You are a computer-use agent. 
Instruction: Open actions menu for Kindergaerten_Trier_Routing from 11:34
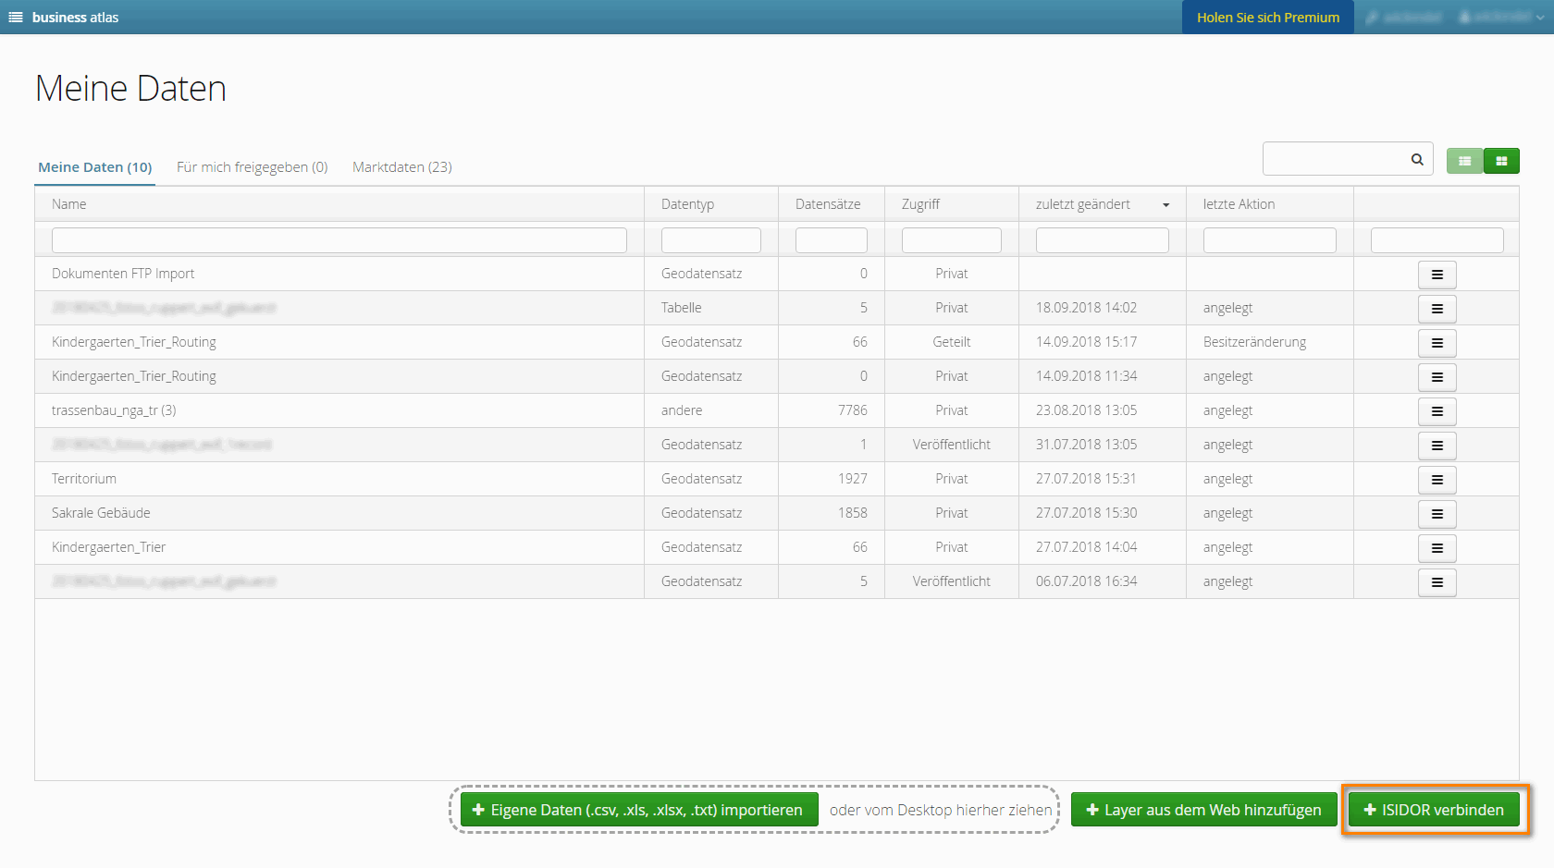pos(1437,377)
